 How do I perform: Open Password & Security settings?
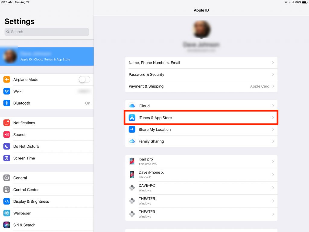pyautogui.click(x=201, y=74)
